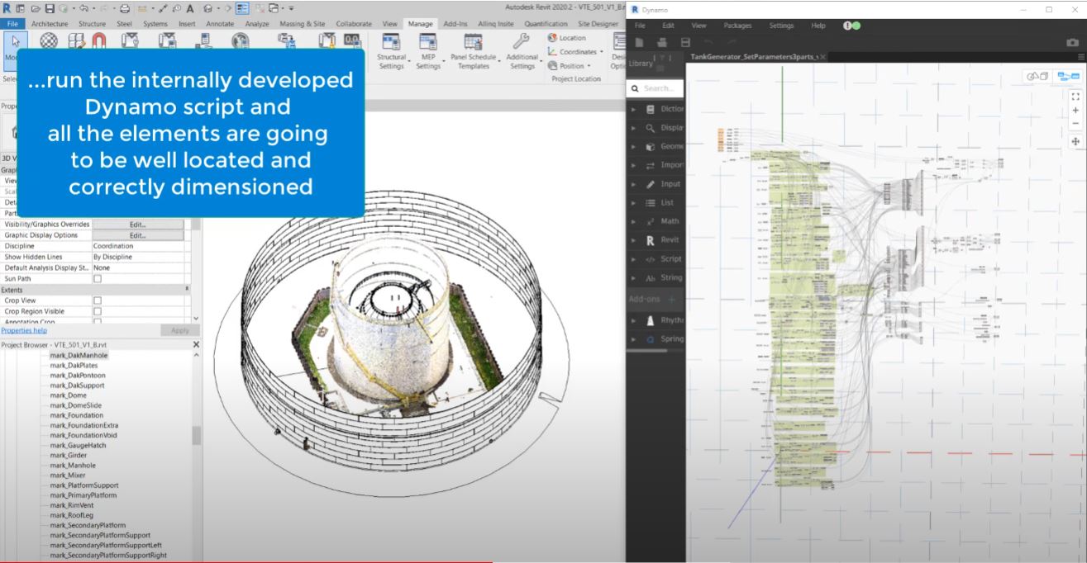Screen dimensions: 1087x563
Task: Open Dynamo Packages menu
Action: click(x=737, y=26)
